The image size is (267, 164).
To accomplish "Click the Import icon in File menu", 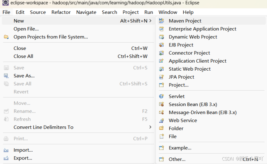I will [x=6, y=150].
